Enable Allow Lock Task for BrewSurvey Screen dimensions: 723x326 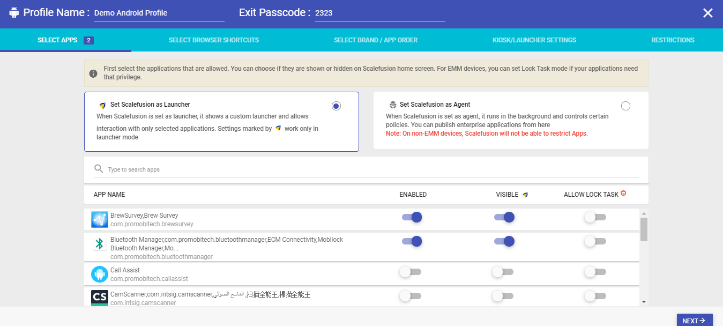595,217
